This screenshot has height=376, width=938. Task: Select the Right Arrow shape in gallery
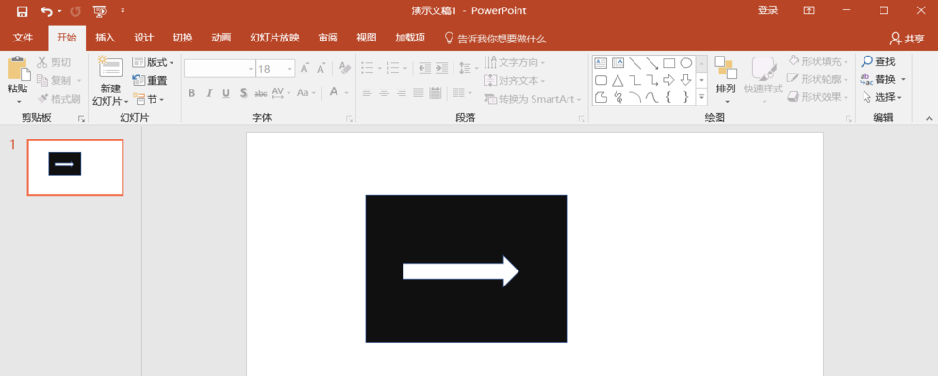click(x=668, y=80)
